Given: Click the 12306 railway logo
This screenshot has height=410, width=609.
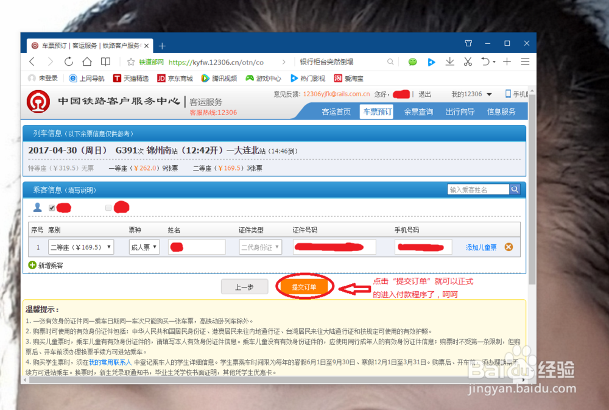Looking at the screenshot, I should (38, 102).
